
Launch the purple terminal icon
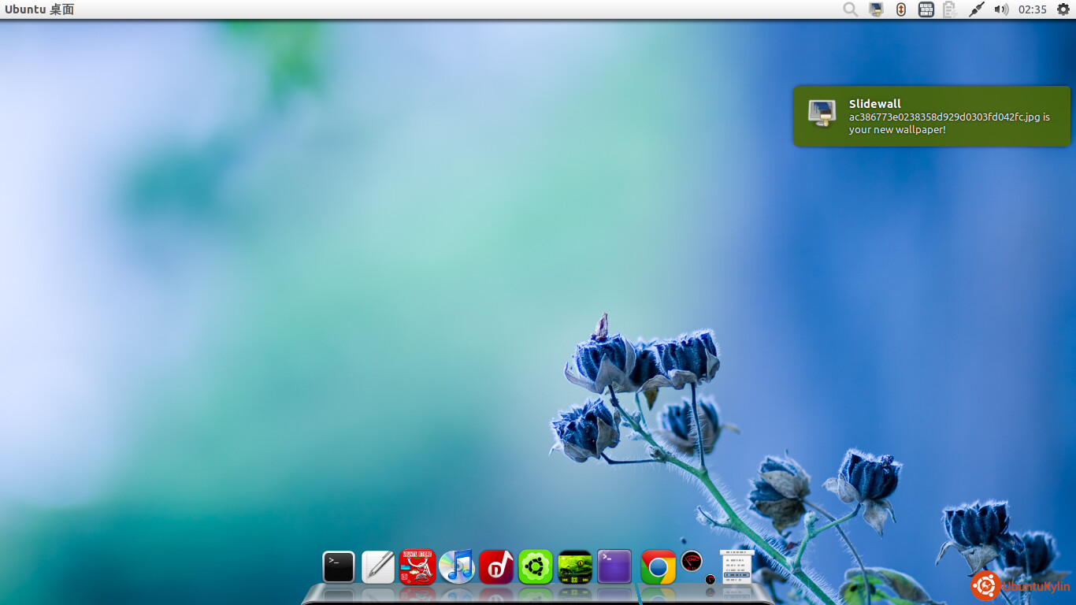pyautogui.click(x=614, y=567)
